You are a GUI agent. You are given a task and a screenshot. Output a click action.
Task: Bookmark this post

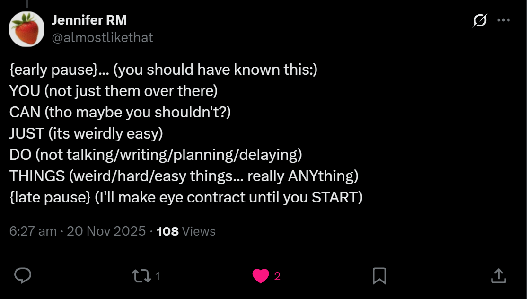point(379,276)
